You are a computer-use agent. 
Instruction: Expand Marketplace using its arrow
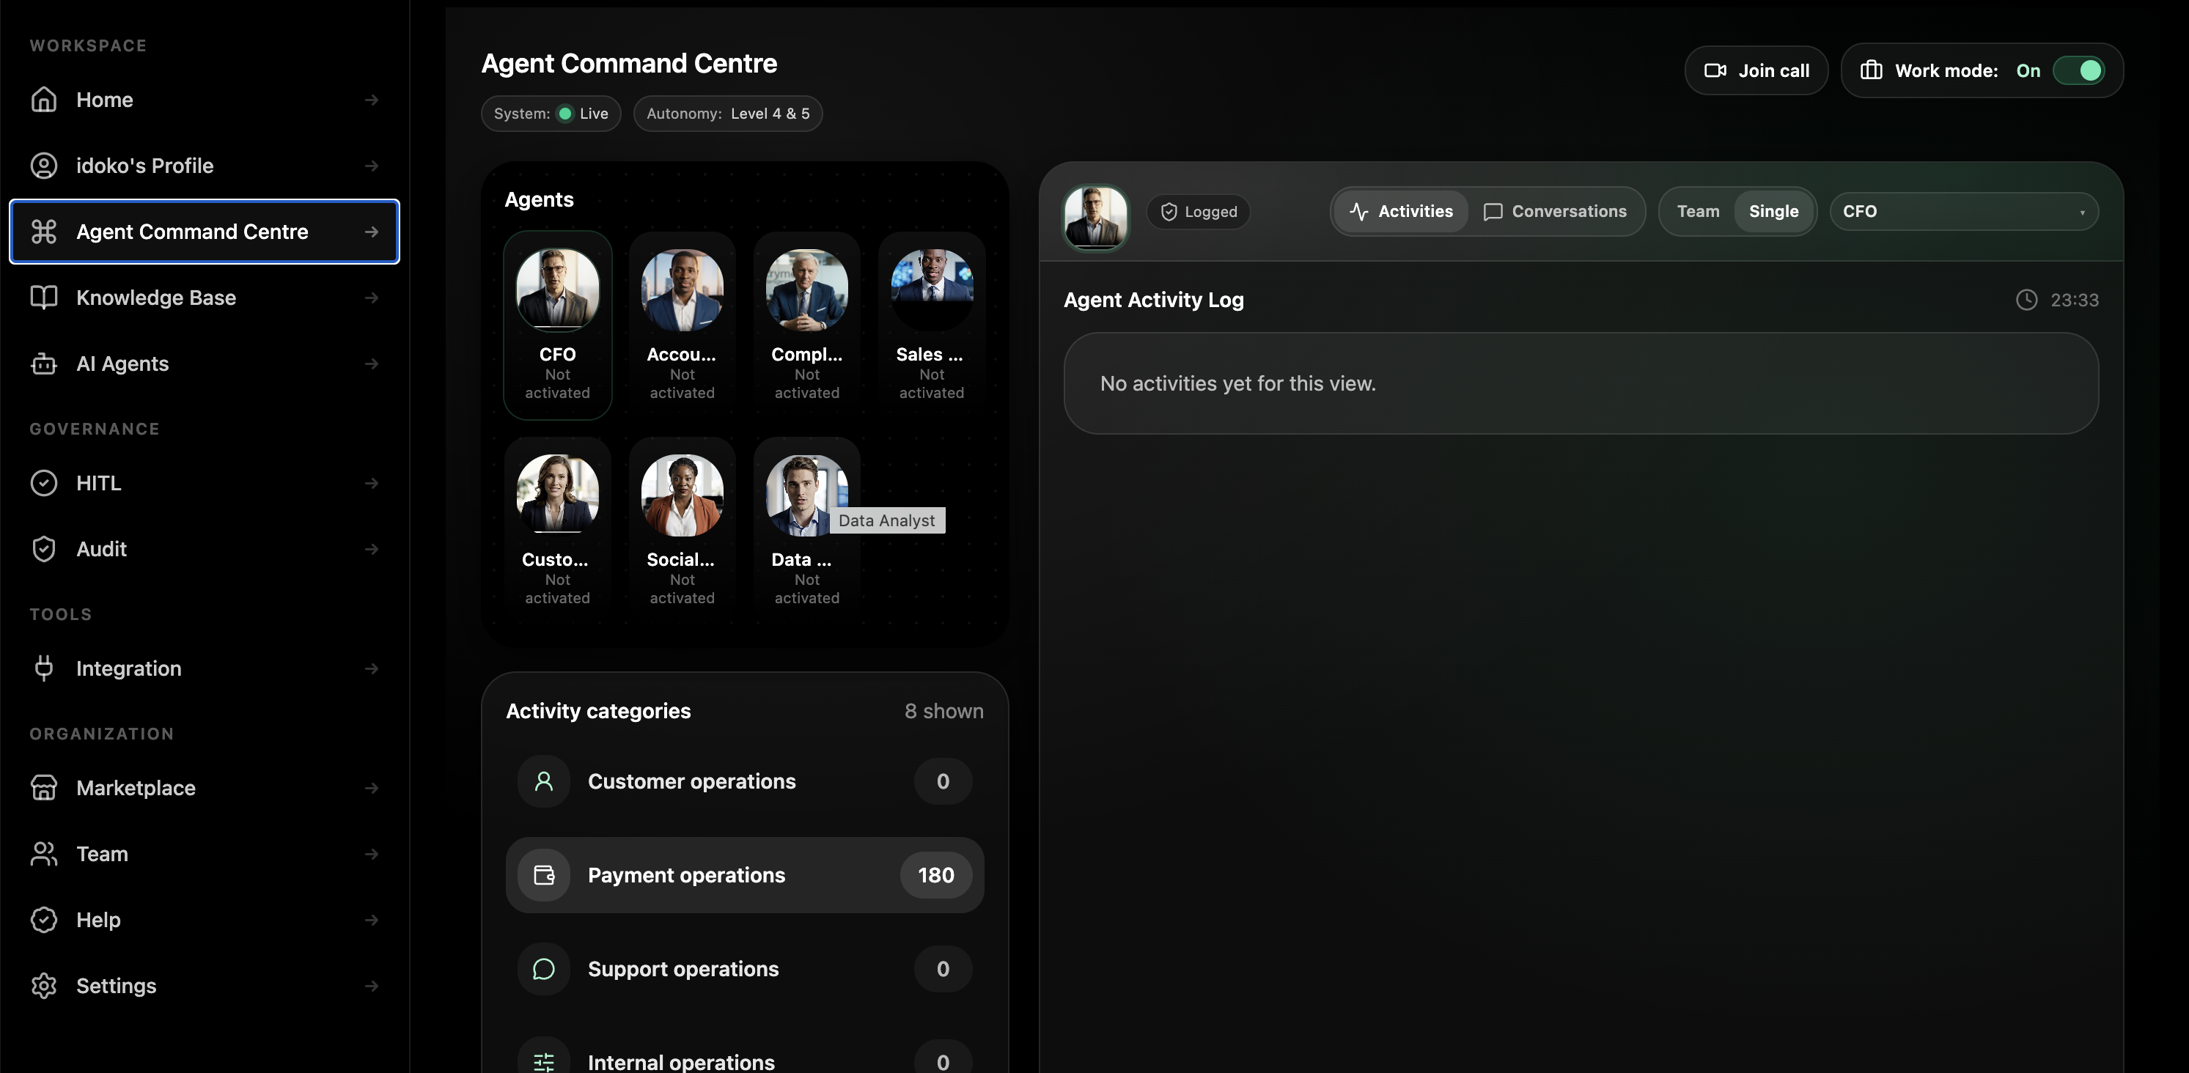click(372, 788)
